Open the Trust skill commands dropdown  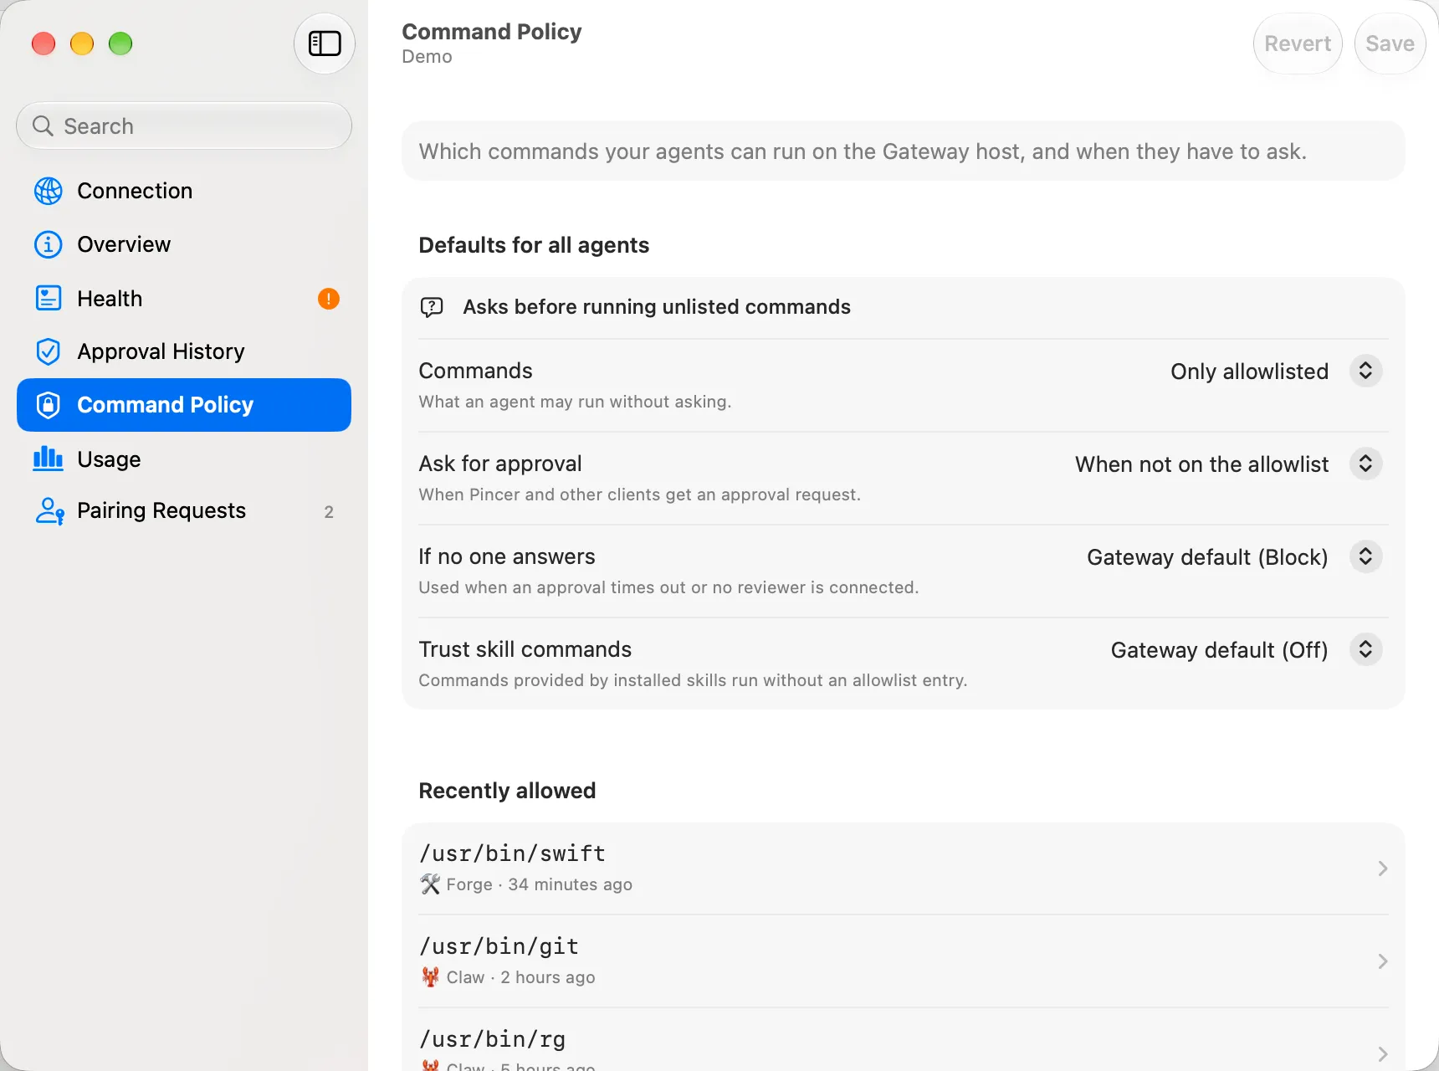click(1365, 649)
